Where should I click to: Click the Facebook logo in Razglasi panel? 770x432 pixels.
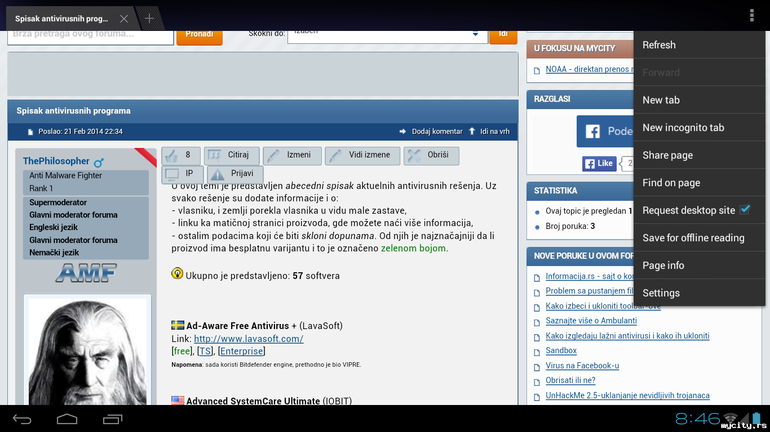tap(592, 132)
